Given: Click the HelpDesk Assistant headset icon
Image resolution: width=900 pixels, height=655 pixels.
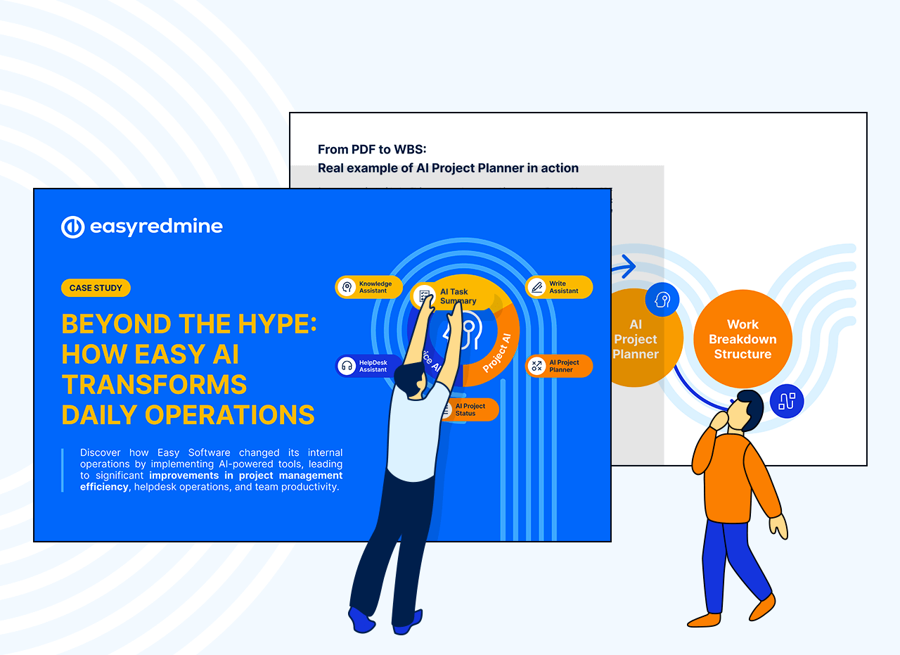Looking at the screenshot, I should [347, 366].
